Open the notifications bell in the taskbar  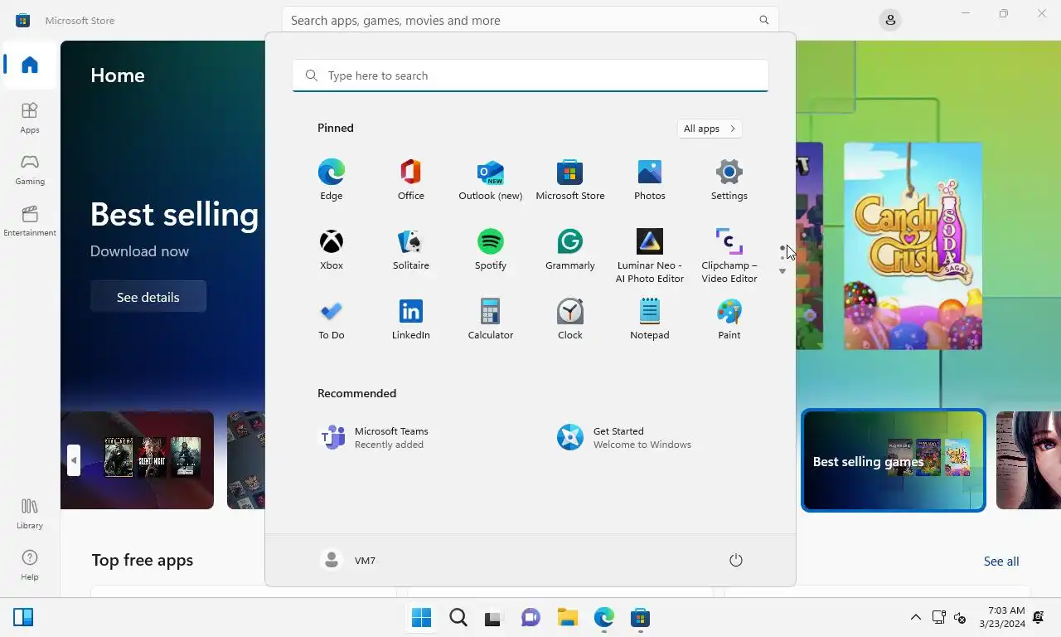1039,617
